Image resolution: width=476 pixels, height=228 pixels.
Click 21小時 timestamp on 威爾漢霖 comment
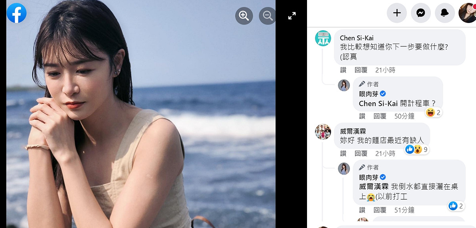click(385, 153)
